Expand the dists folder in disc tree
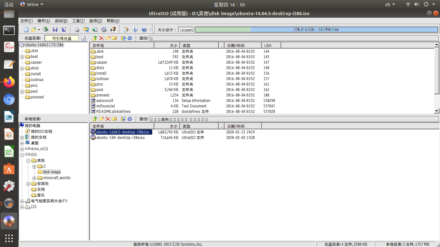 coord(22,69)
